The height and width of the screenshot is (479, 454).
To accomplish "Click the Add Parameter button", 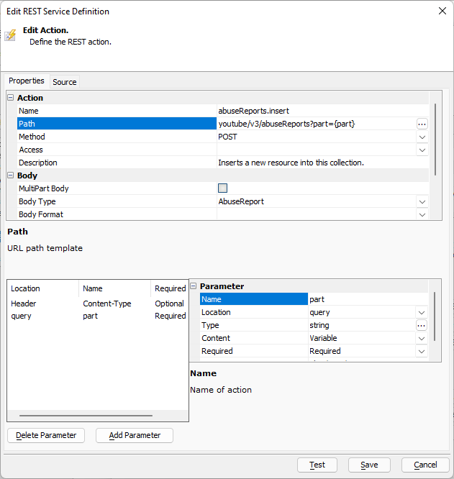I will click(135, 435).
